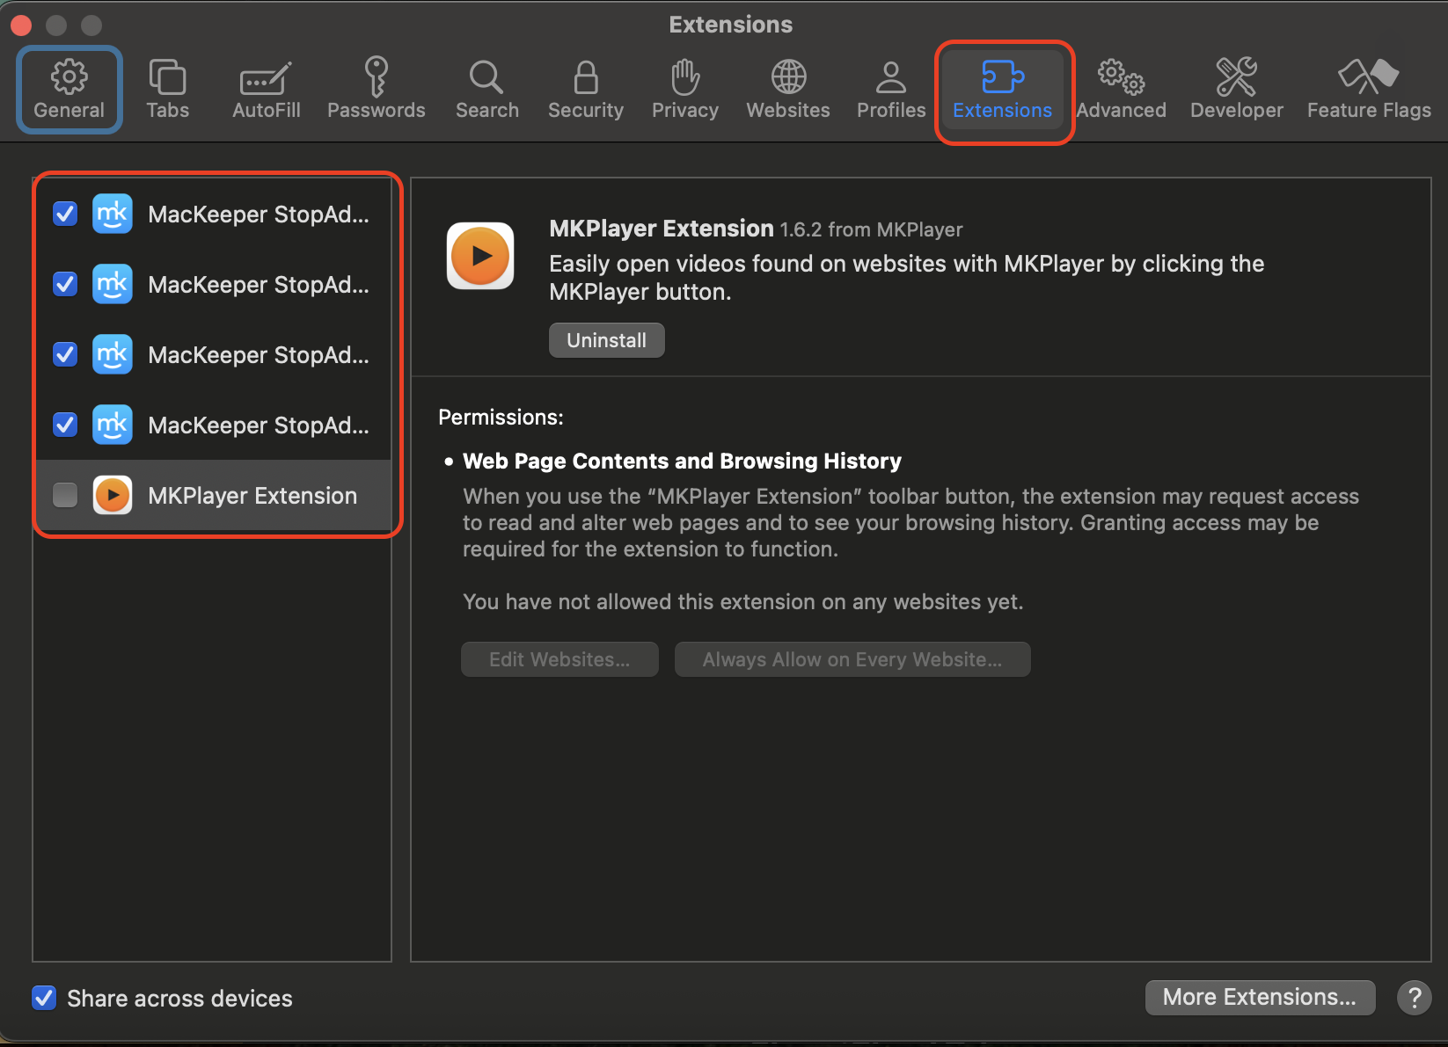Screen dimensions: 1448x1047
Task: Open the Feature Flags pane
Action: pyautogui.click(x=1368, y=88)
